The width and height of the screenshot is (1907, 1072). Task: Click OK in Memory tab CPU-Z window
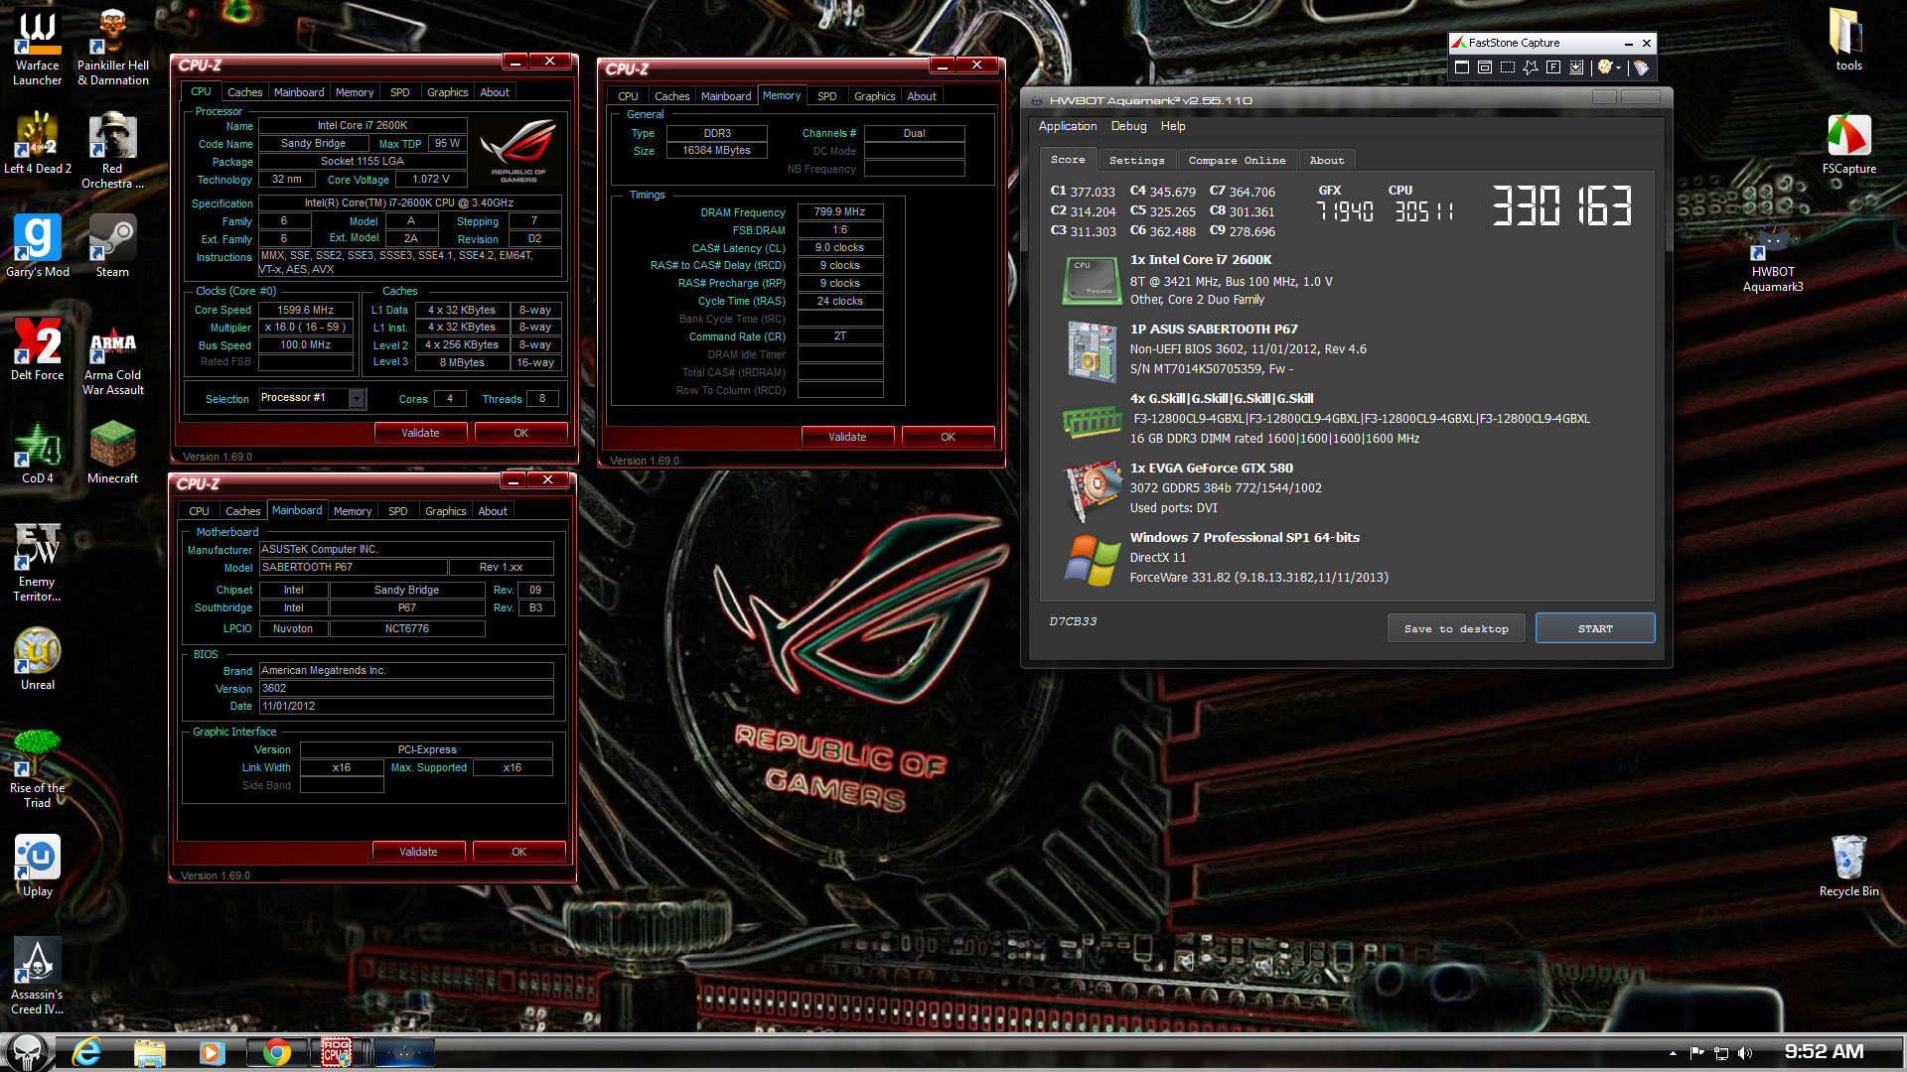tap(948, 437)
